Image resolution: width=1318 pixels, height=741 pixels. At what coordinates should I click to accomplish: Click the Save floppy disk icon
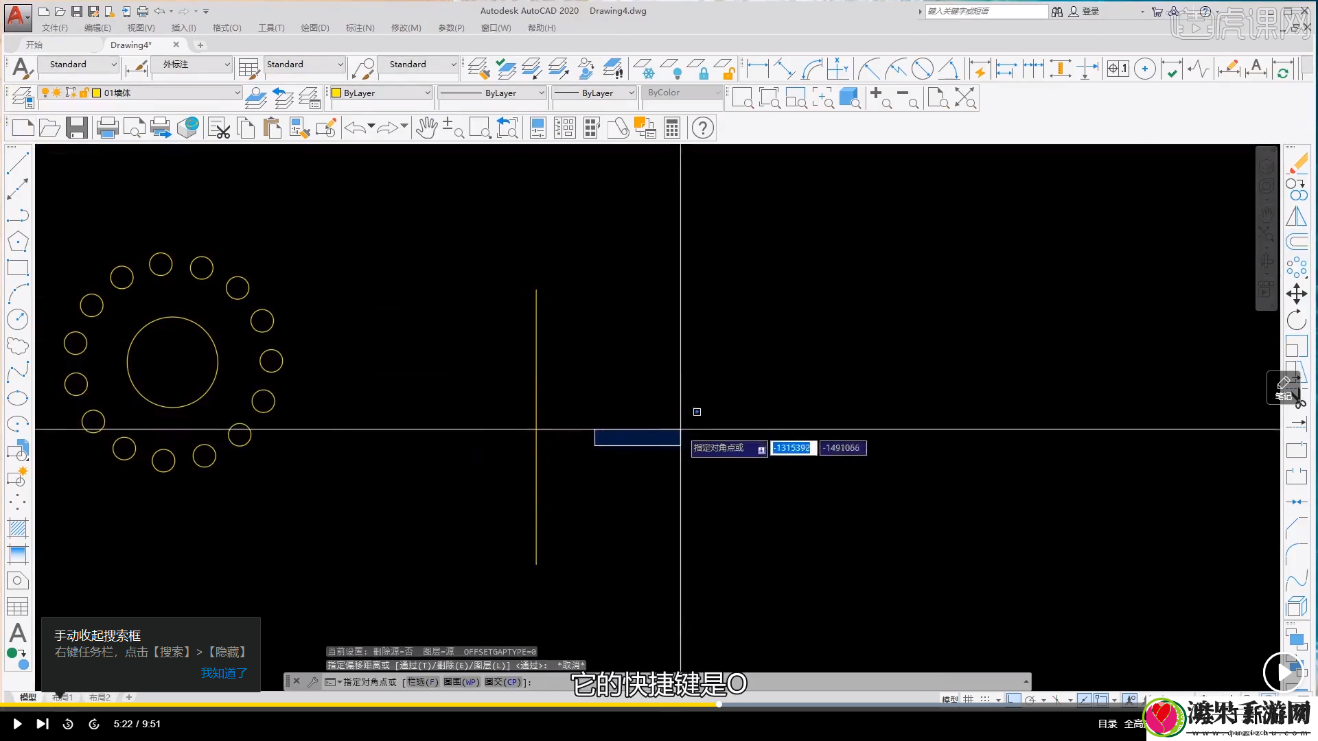pyautogui.click(x=77, y=128)
